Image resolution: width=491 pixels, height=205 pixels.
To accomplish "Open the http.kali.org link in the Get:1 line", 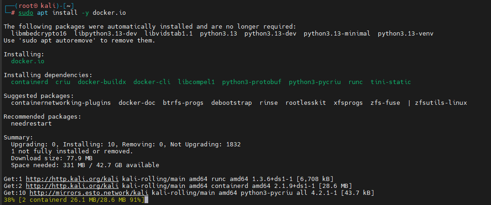I will (72, 179).
